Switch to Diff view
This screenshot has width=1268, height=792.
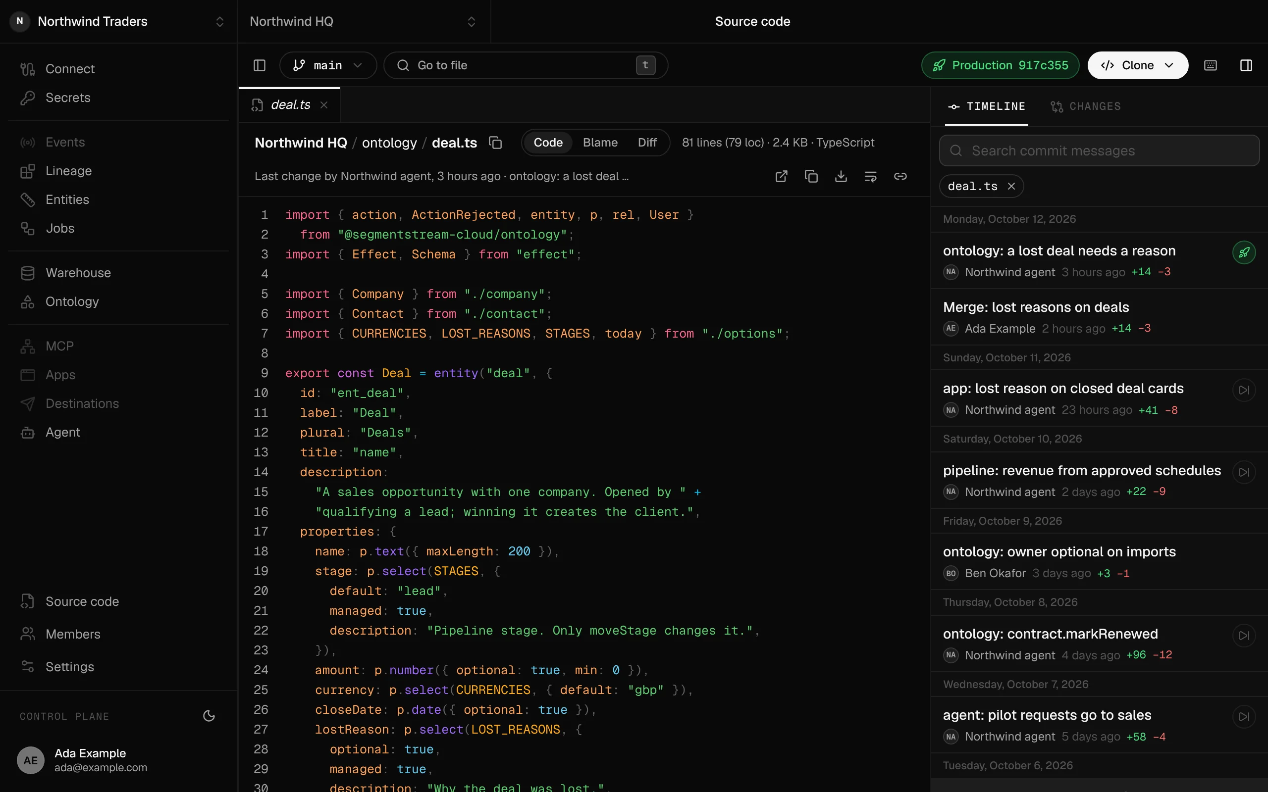647,143
